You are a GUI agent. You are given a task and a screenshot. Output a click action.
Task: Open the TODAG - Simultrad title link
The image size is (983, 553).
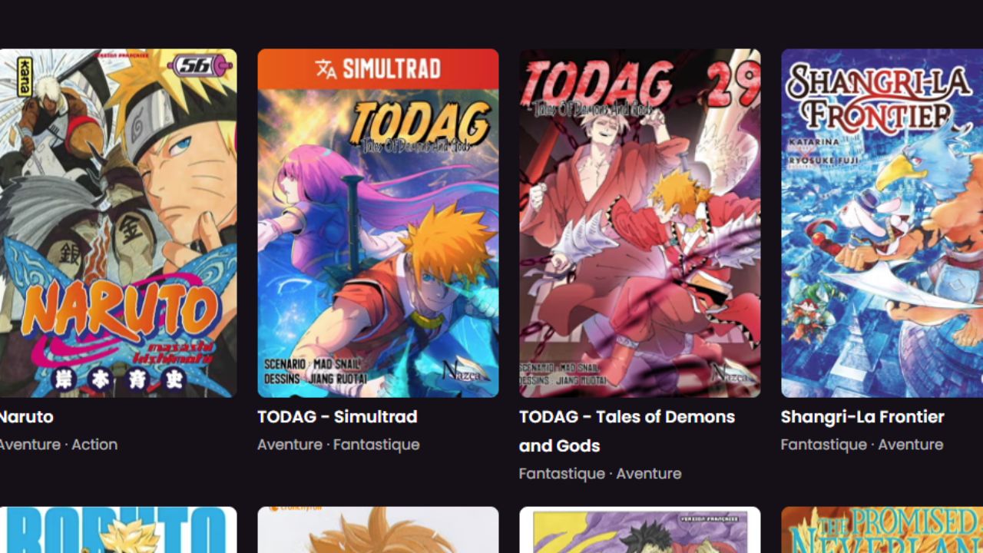[337, 417]
